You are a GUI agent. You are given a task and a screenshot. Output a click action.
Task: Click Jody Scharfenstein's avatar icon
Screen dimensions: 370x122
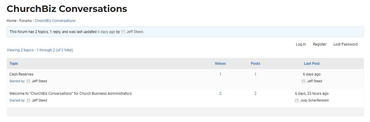pos(297,101)
